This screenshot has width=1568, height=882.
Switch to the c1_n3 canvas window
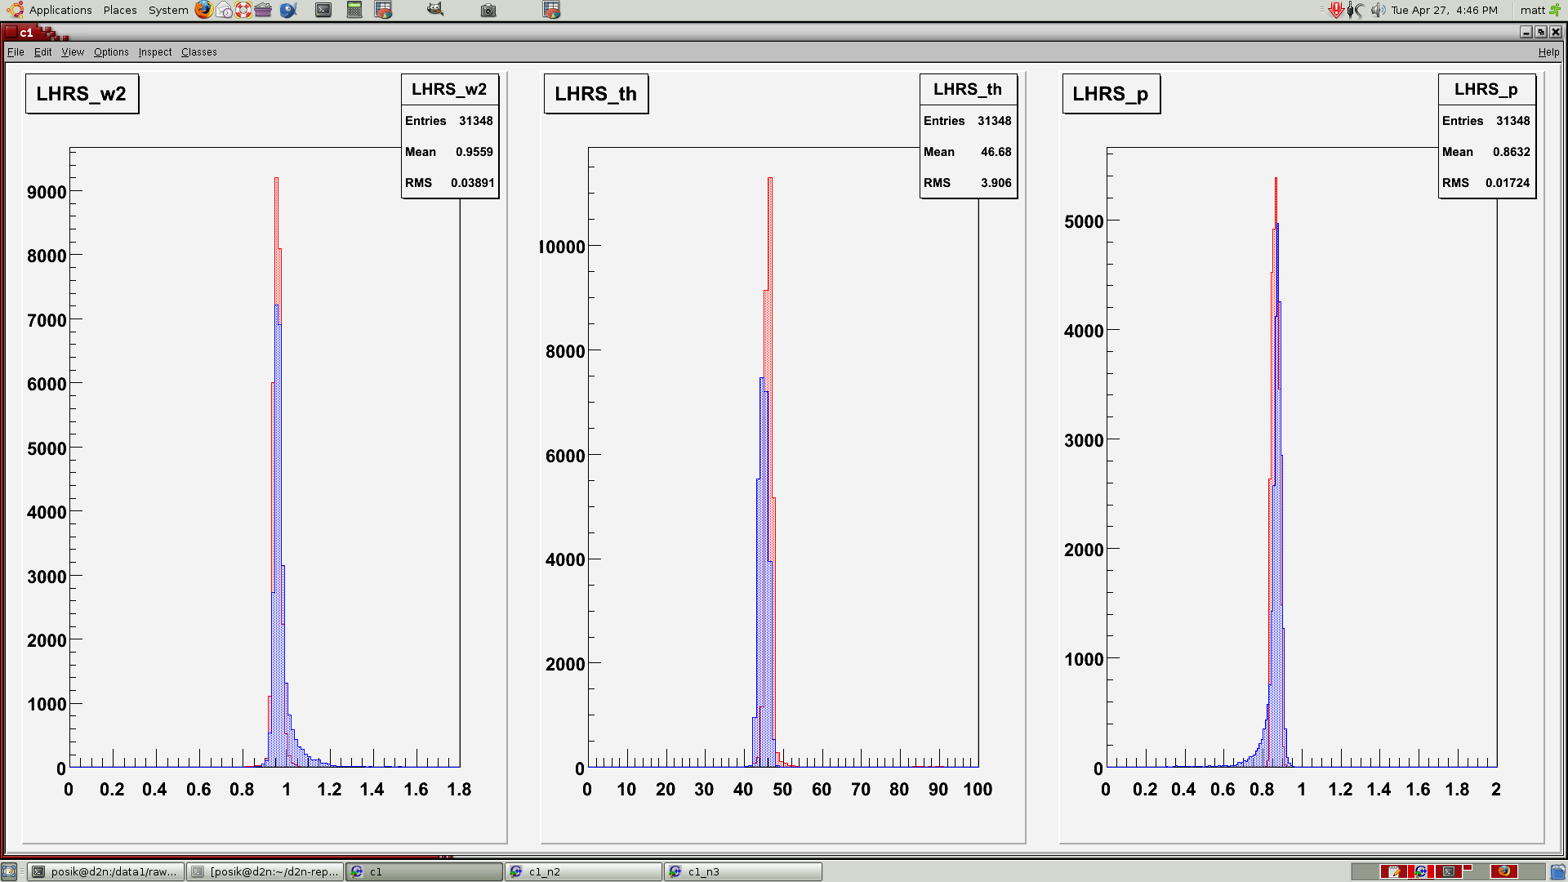742,871
